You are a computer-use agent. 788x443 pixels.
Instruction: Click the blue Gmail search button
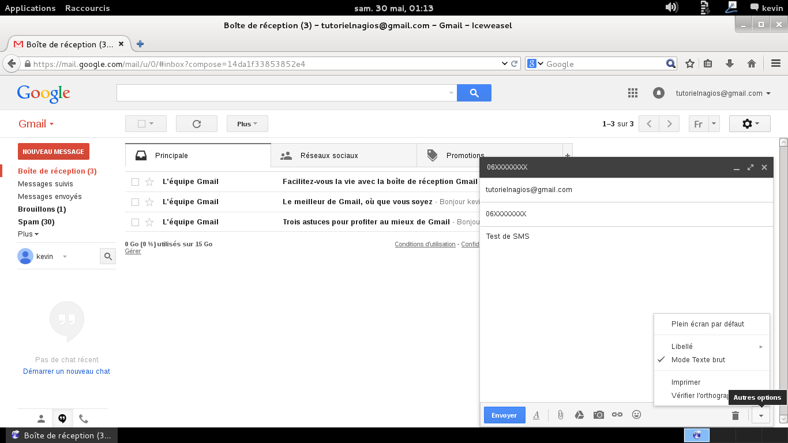(474, 93)
